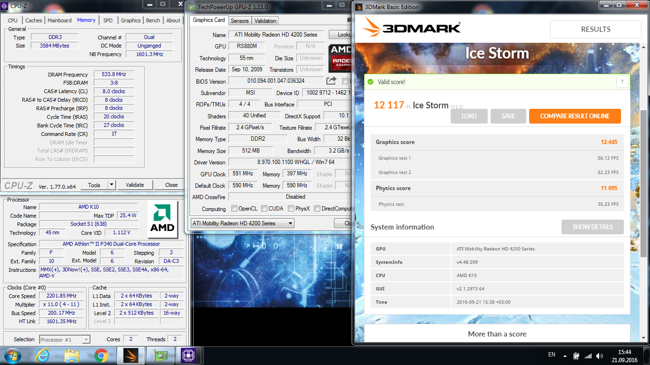
Task: Click the BIOS Version field in GPU-Z
Action: [x=276, y=81]
